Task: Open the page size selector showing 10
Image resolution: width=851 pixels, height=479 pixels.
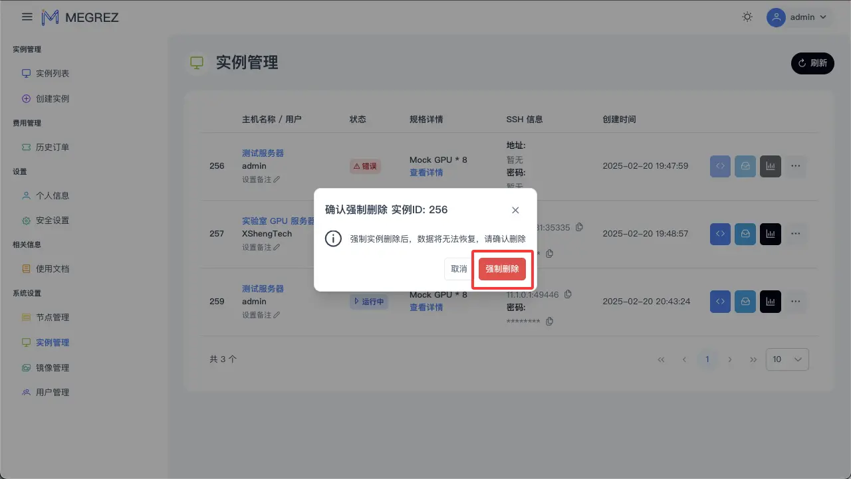Action: click(787, 359)
